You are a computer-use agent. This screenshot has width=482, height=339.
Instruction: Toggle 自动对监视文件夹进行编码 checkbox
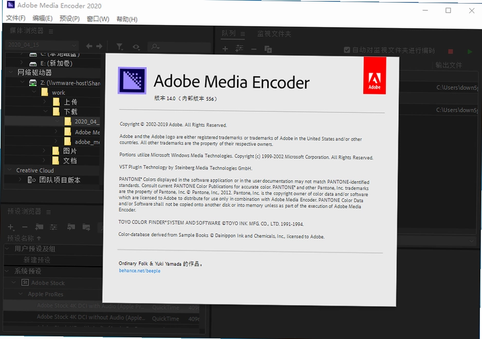347,50
